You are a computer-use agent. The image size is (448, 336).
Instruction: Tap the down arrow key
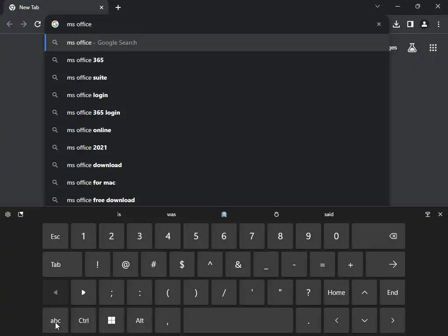coord(364,320)
